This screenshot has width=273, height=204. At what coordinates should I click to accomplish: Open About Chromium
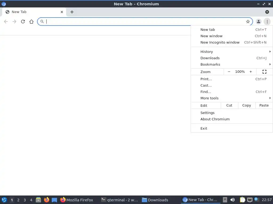point(232,119)
